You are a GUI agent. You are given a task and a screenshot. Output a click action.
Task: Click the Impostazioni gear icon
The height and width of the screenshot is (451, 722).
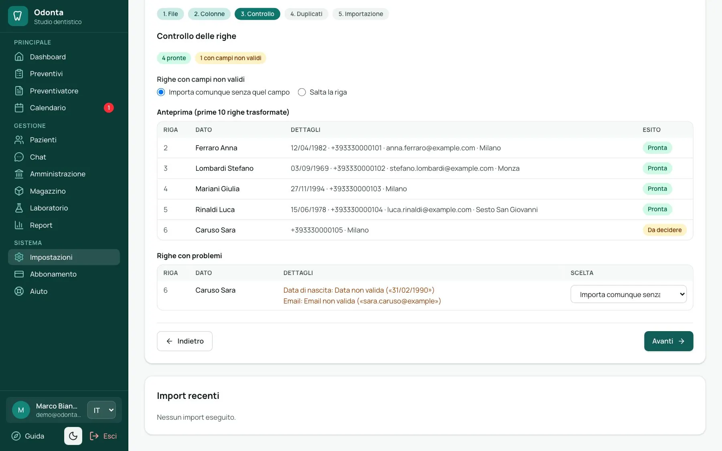(x=19, y=257)
